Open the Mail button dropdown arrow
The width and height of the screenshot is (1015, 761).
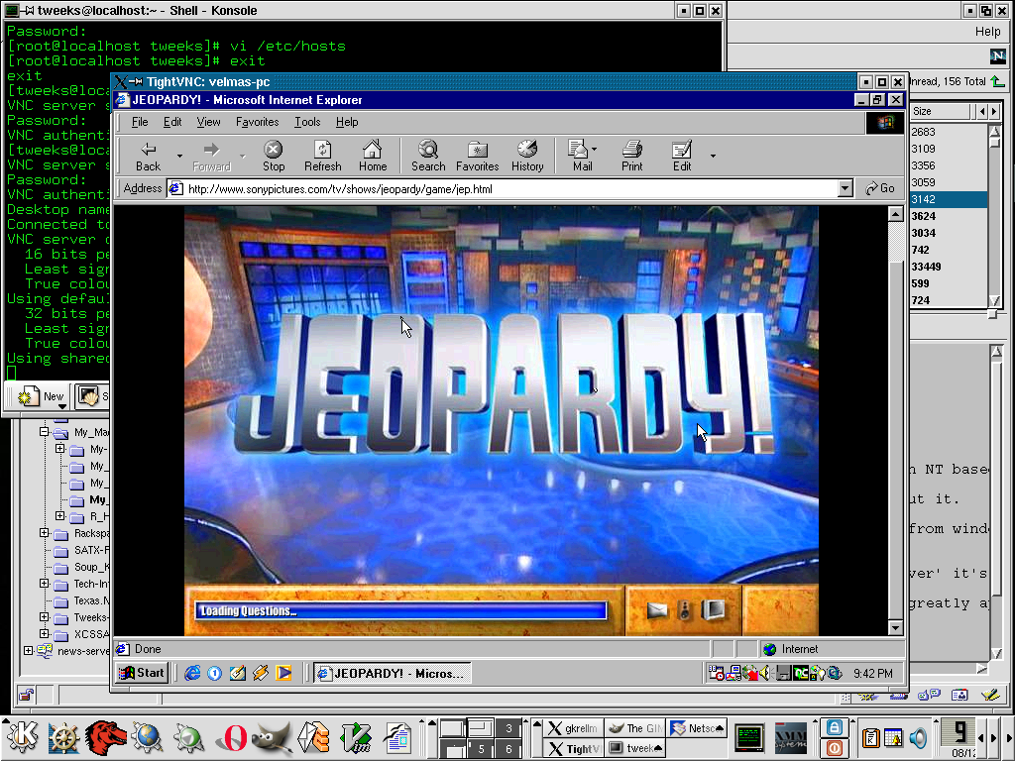click(595, 150)
